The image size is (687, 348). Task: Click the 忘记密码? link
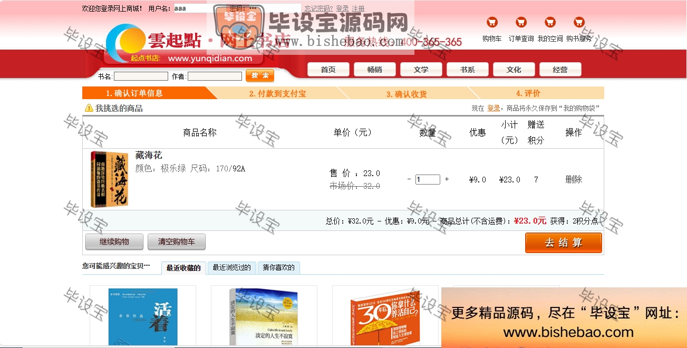[318, 8]
